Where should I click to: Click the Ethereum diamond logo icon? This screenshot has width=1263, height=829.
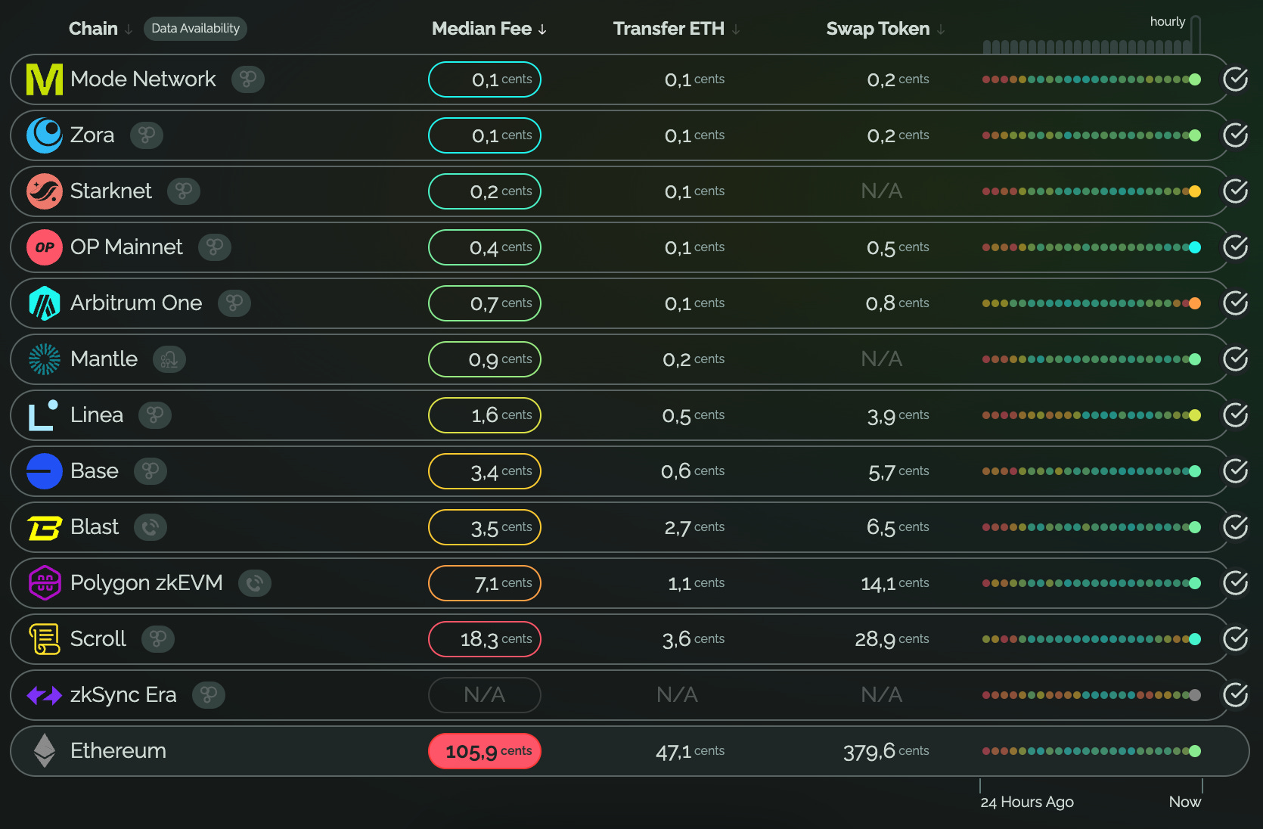[45, 750]
